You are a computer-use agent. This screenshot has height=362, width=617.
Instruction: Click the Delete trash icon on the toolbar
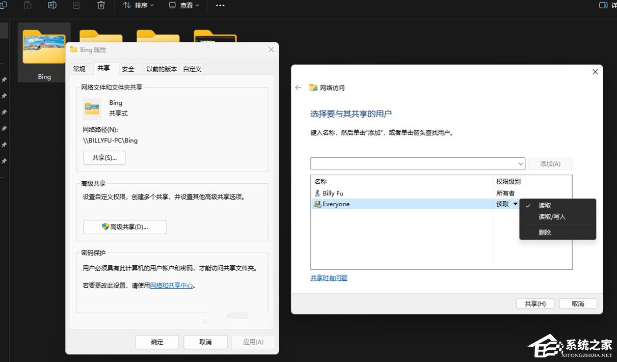pos(100,6)
